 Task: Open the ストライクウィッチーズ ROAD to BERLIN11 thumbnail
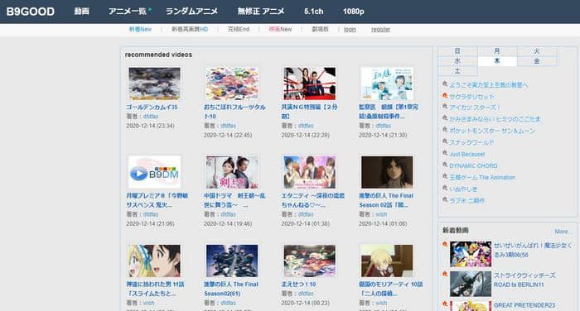(471, 284)
